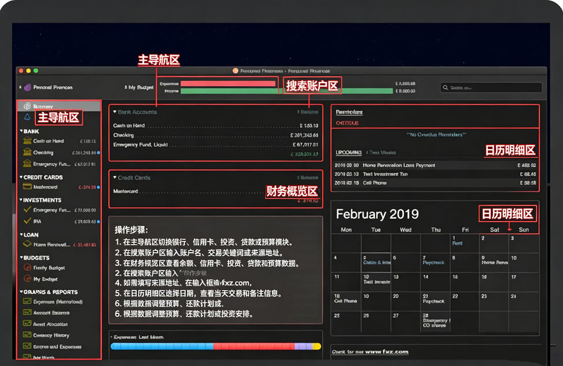Open Rent event on February 1
The width and height of the screenshot is (563, 366).
point(457,243)
